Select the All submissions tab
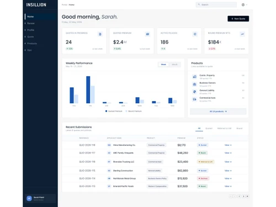The height and width of the screenshot is (207, 276). pos(199,129)
